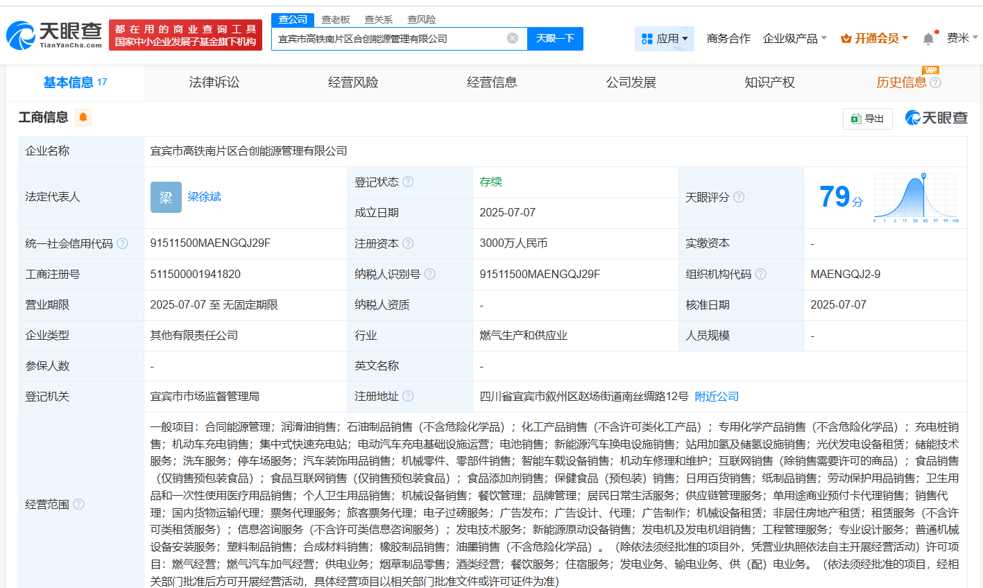Image resolution: width=983 pixels, height=588 pixels.
Task: Click the 天眼一下 search button
Action: click(x=555, y=38)
